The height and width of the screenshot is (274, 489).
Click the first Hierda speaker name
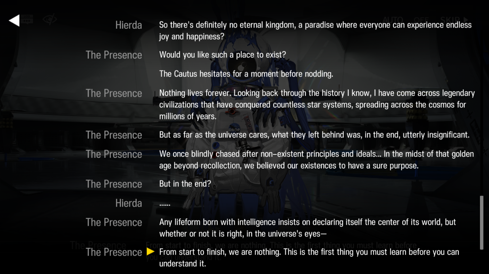pos(129,25)
